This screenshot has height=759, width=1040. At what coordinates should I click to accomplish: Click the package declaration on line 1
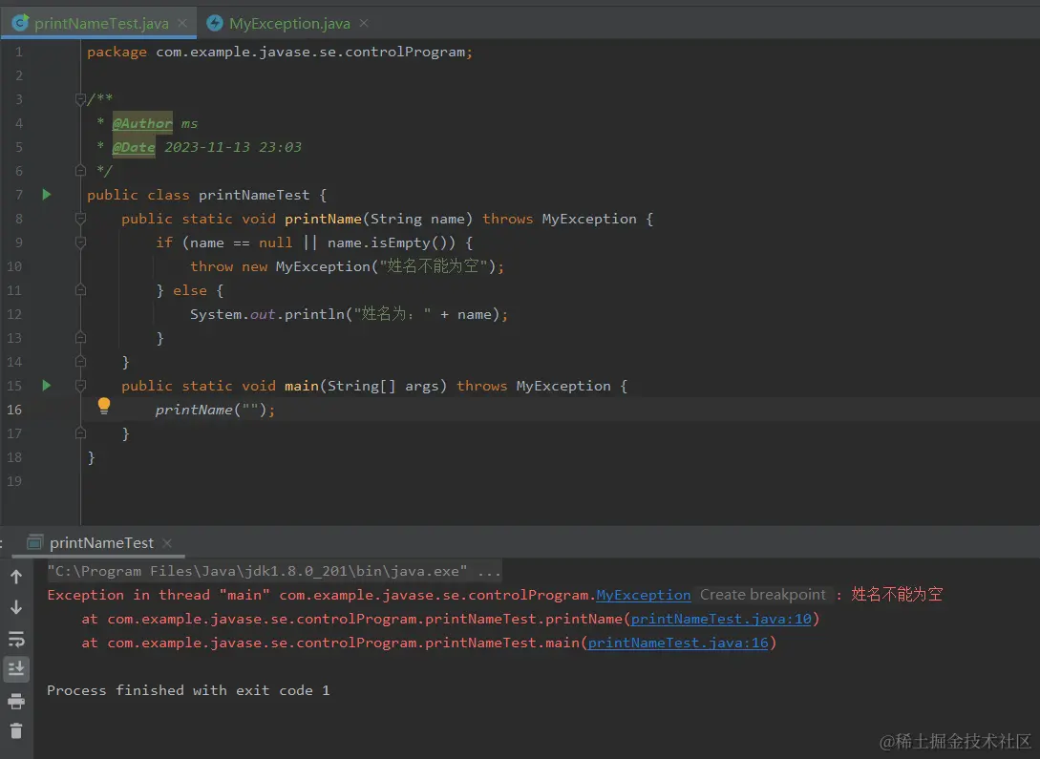pyautogui.click(x=279, y=52)
